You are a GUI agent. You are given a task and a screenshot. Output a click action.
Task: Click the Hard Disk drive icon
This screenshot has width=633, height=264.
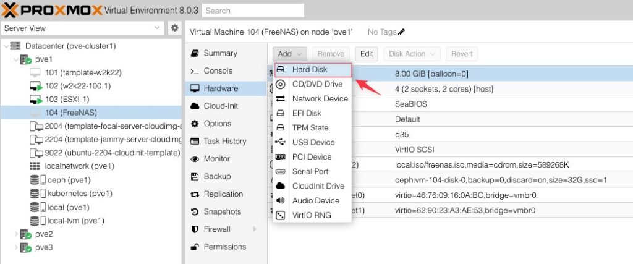pyautogui.click(x=281, y=69)
